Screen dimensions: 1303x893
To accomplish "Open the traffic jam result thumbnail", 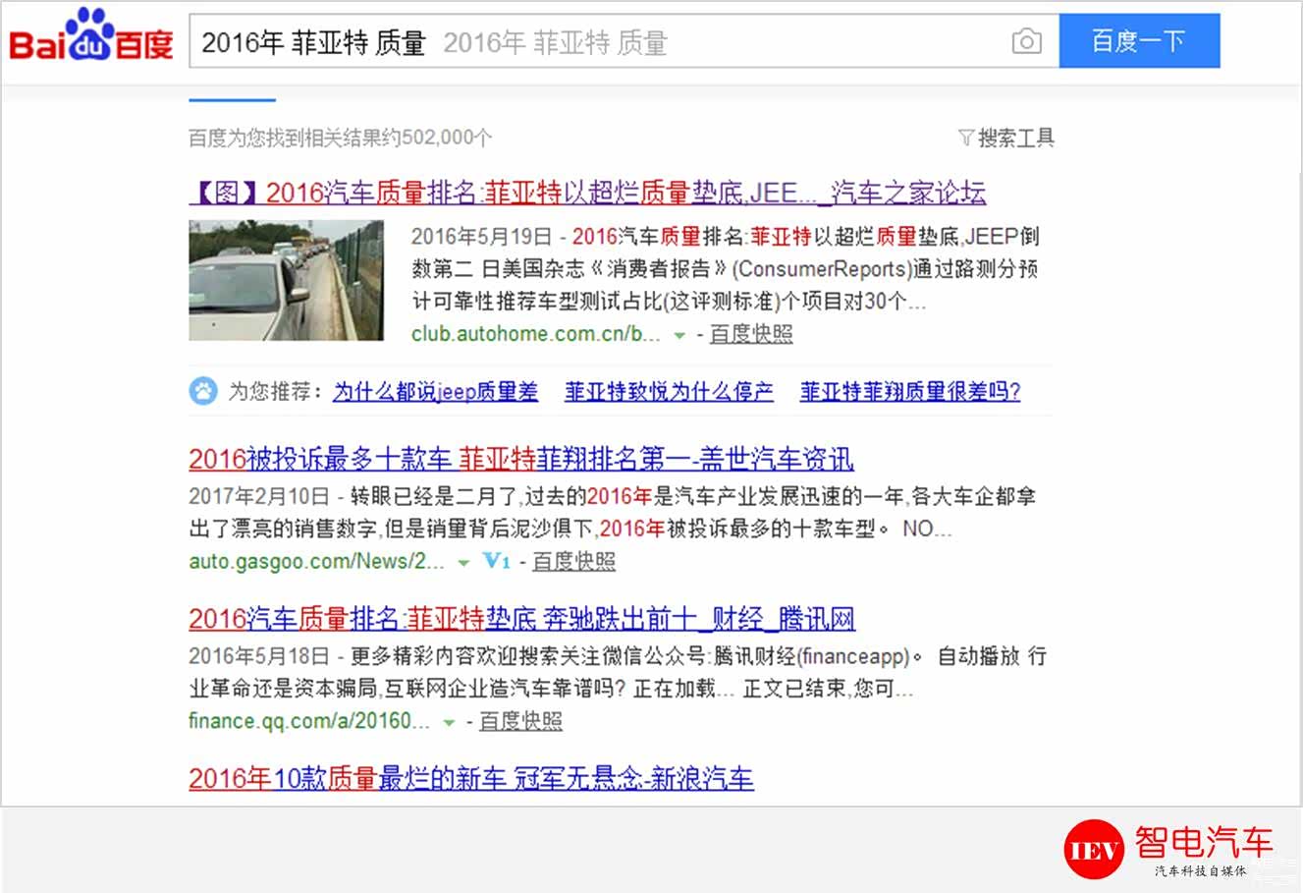I will pos(286,280).
